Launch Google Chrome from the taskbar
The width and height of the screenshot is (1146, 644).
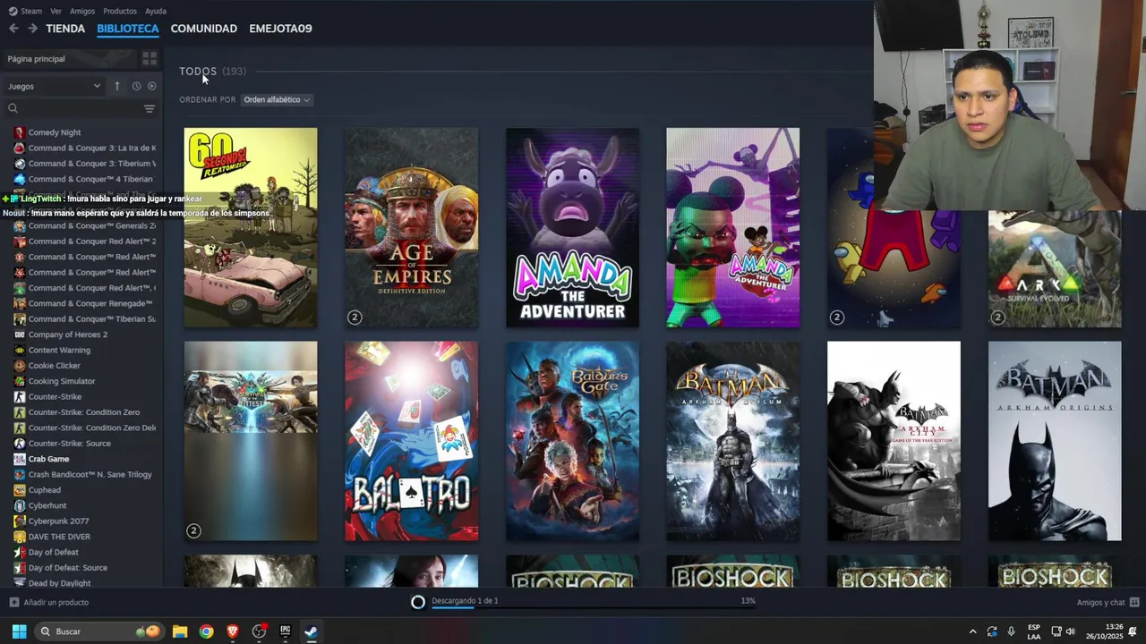tap(207, 631)
